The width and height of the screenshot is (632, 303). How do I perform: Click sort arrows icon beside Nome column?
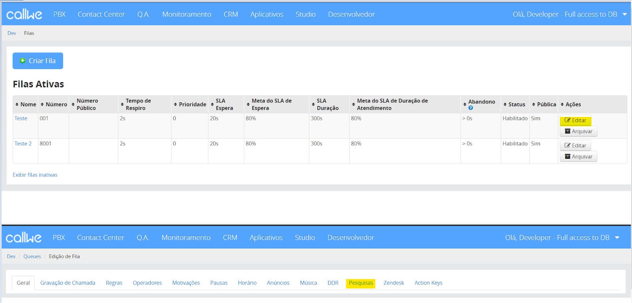(x=17, y=104)
